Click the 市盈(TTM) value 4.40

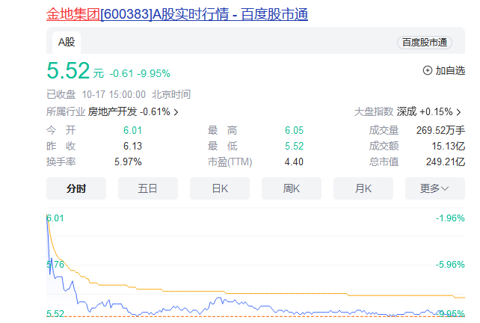tap(294, 161)
